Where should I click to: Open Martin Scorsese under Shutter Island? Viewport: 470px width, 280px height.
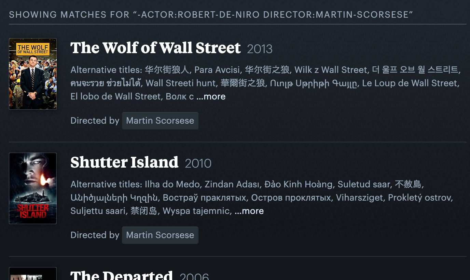[160, 235]
